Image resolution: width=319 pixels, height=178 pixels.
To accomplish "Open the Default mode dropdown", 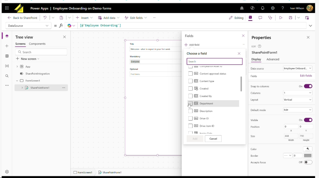I will pos(298,110).
